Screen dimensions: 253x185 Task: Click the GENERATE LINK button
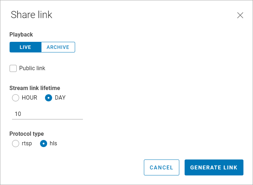214,167
